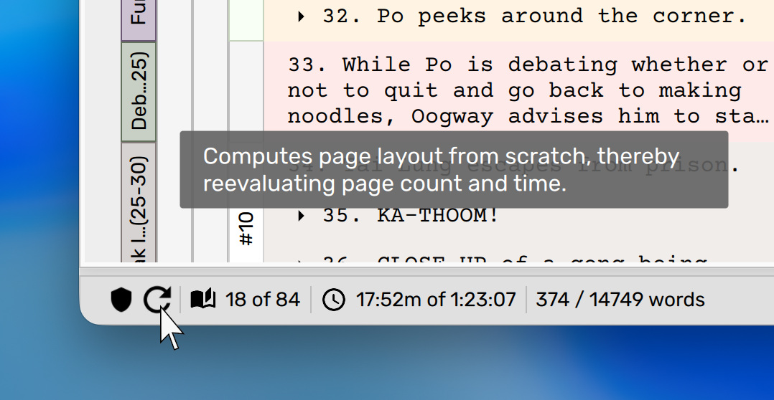Click the light green block above #10

pyautogui.click(x=246, y=19)
